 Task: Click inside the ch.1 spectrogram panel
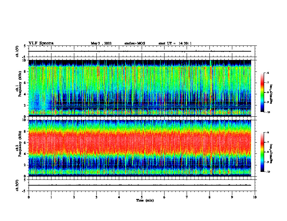(x=140, y=88)
